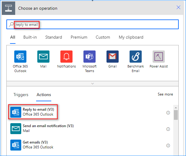Select the Gmail connector icon
Viewport: 186px width, 156px height.
pyautogui.click(x=113, y=57)
